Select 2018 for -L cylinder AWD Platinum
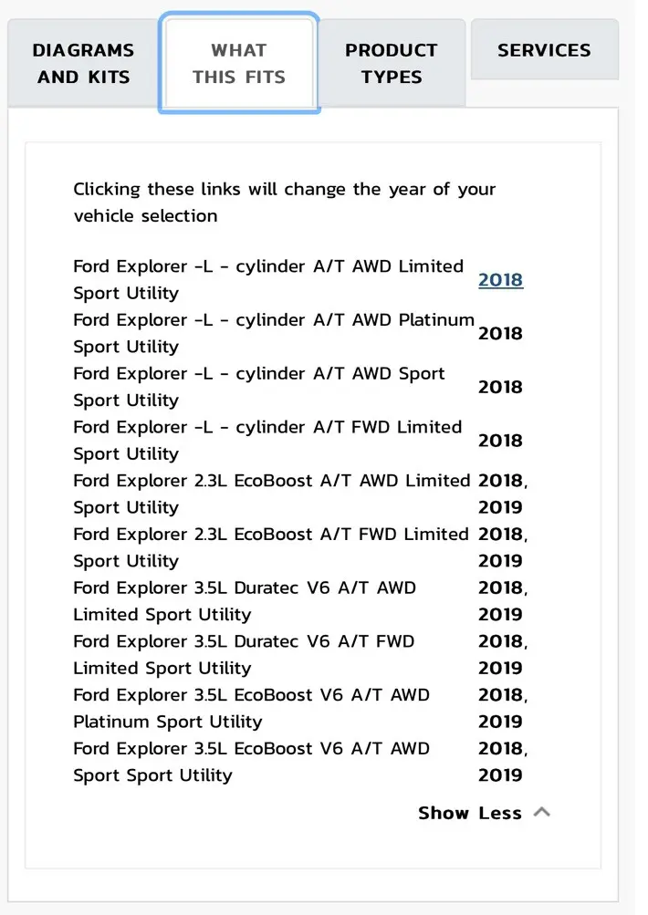The image size is (648, 915). pyautogui.click(x=500, y=334)
